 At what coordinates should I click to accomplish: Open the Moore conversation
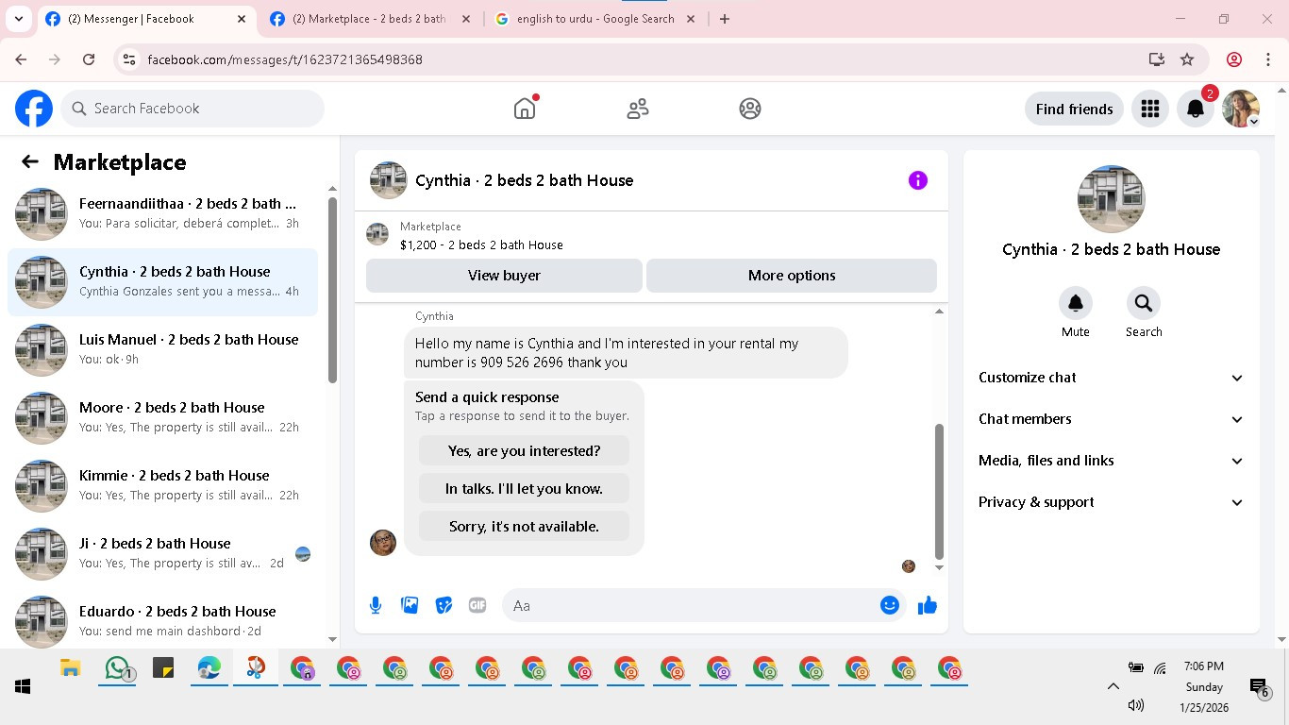(162, 418)
